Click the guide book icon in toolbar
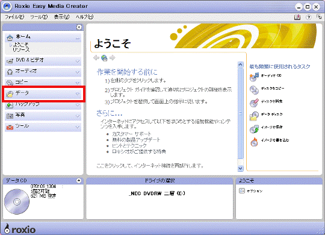325x235 pixels. (297, 17)
